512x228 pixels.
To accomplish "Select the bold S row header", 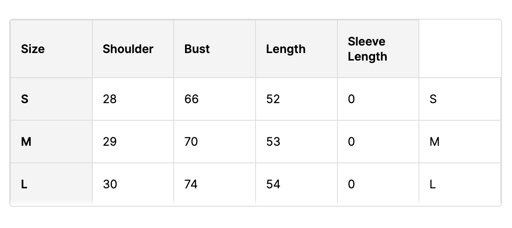I will click(x=25, y=99).
